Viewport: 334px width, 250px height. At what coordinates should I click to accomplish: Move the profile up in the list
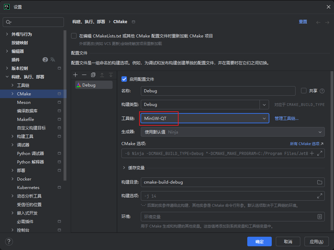coord(102,75)
